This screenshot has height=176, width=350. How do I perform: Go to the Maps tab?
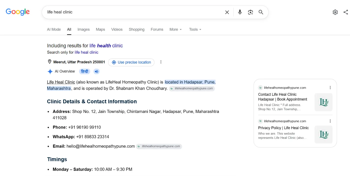(100, 29)
